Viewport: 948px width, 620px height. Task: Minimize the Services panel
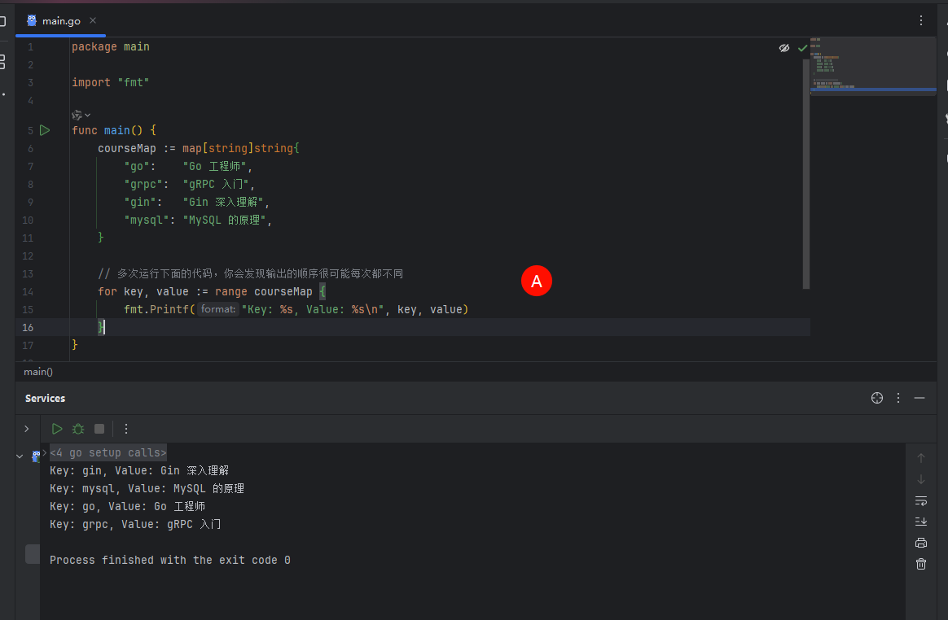(919, 398)
